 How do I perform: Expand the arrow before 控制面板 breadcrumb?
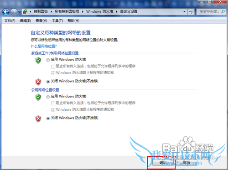31,11
